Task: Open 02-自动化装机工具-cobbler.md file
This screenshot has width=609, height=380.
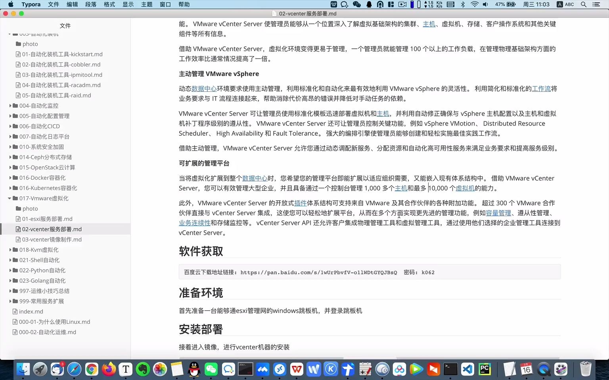Action: coord(61,65)
